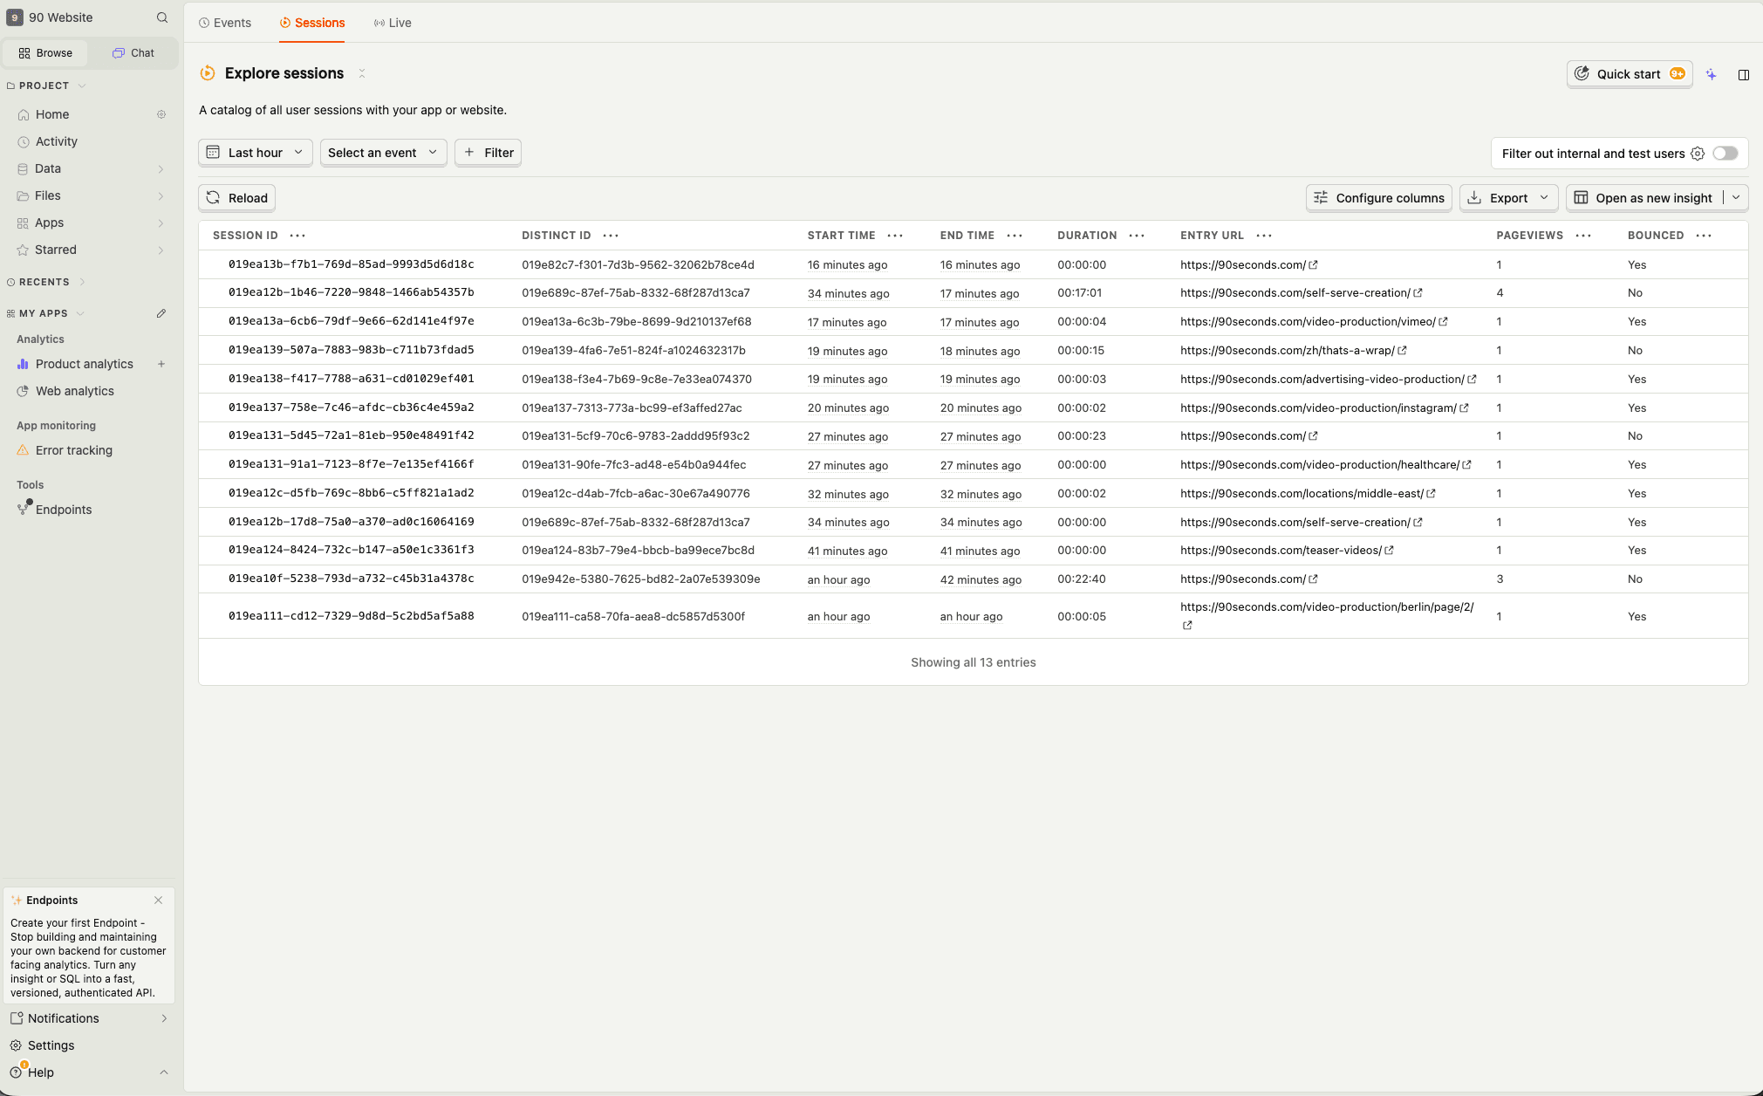Image resolution: width=1763 pixels, height=1096 pixels.
Task: Open the End Time column options menu
Action: tap(1015, 236)
